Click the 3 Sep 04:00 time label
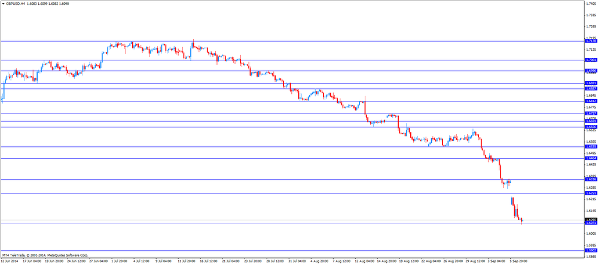This screenshot has height=264, width=598. click(496, 262)
